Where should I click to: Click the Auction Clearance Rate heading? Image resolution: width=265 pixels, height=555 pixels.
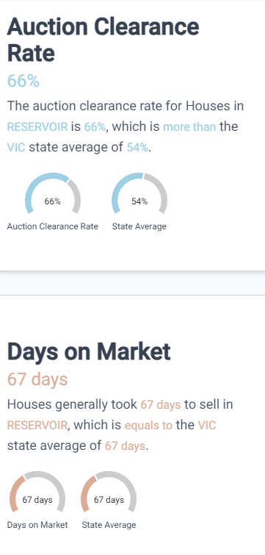point(104,40)
